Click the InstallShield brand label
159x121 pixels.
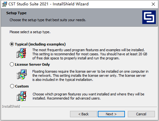[x=11, y=106]
